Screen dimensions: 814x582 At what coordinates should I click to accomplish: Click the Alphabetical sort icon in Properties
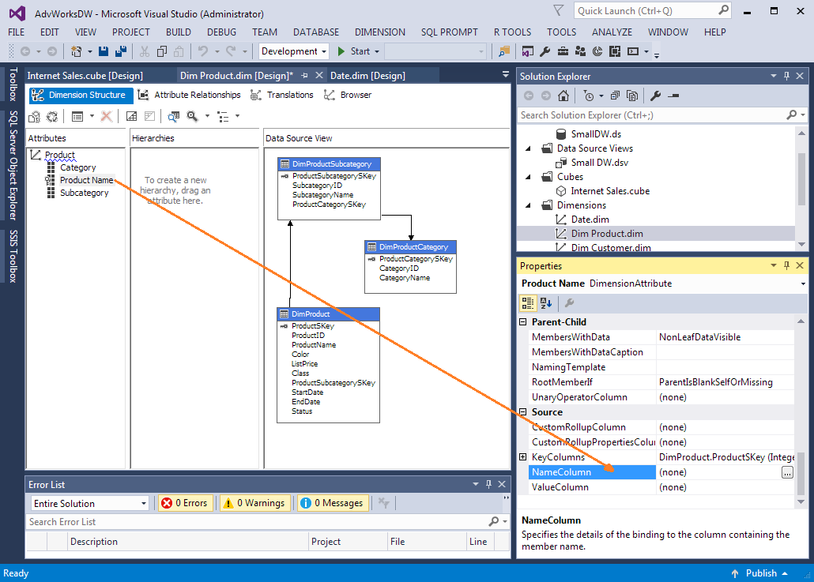click(x=546, y=303)
